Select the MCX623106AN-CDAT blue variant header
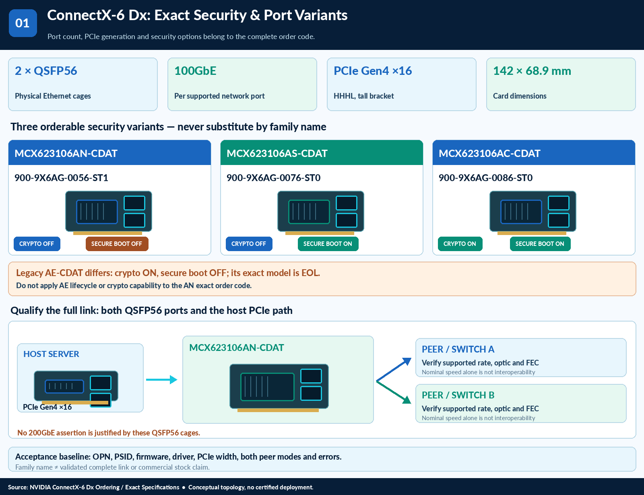The width and height of the screenshot is (644, 495). (x=109, y=153)
